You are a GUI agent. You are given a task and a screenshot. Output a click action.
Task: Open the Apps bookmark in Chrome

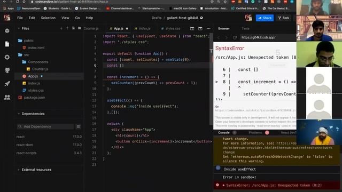pos(9,9)
